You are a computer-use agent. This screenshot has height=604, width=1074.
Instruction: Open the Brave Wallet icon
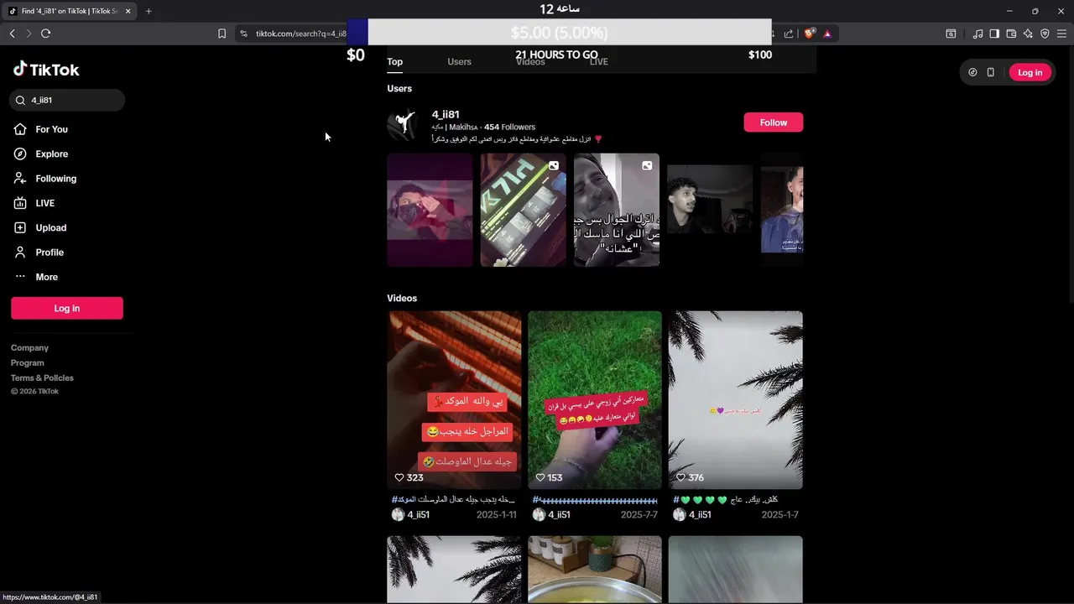[x=1011, y=34]
